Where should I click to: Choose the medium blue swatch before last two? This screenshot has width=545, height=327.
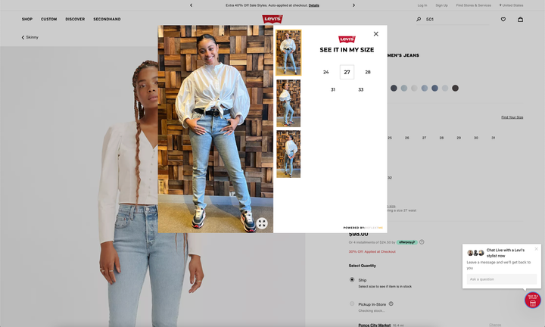click(434, 88)
